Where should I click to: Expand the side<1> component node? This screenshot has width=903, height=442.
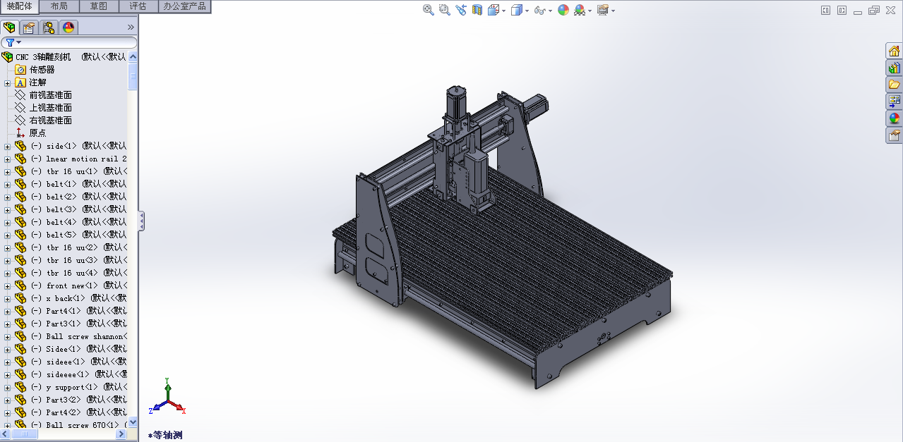[x=8, y=147]
